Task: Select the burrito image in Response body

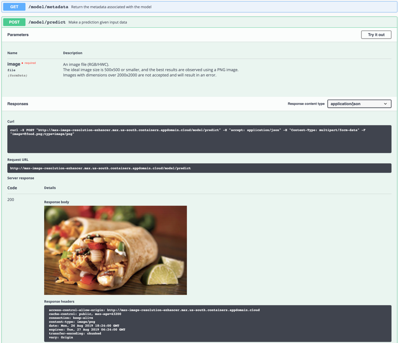Action: tap(115, 250)
